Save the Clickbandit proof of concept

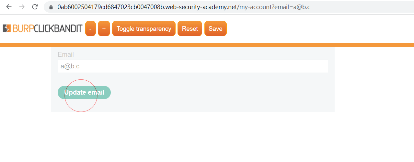215,29
